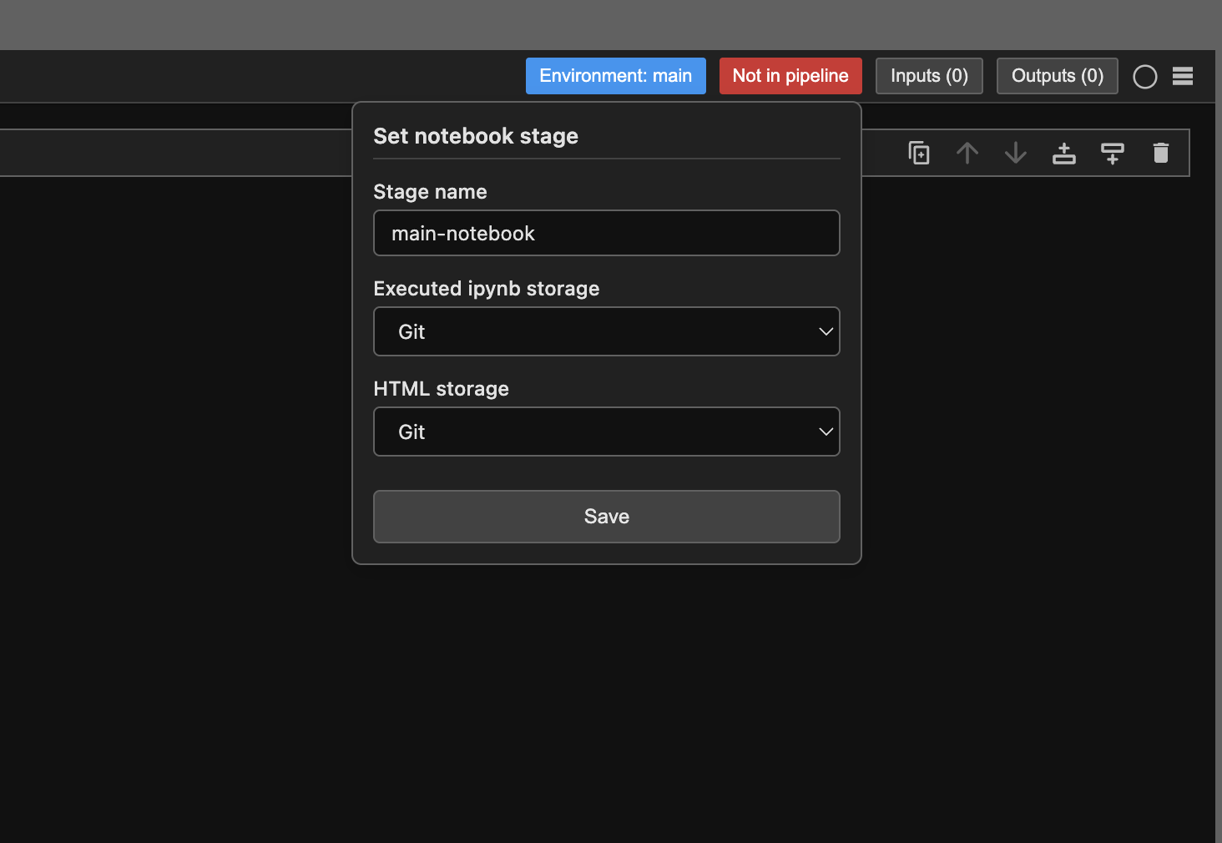Insert a new cell below
This screenshot has height=843, width=1222.
click(1113, 154)
